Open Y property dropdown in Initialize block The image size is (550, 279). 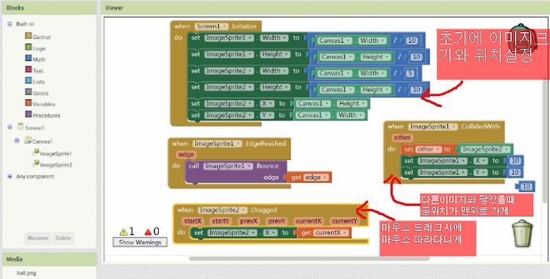[x=267, y=115]
